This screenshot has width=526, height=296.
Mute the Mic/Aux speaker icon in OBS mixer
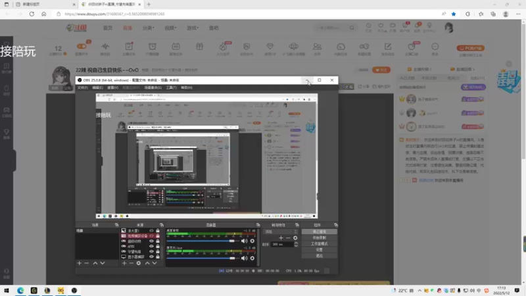pyautogui.click(x=244, y=258)
